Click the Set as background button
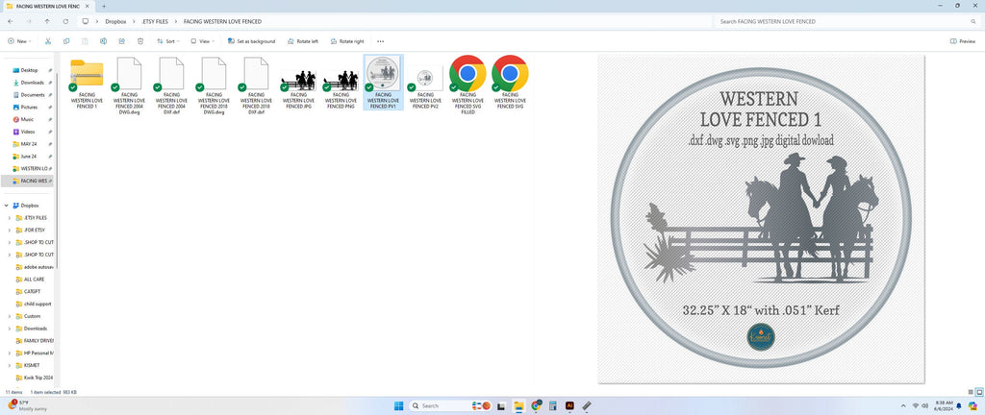 [x=251, y=41]
